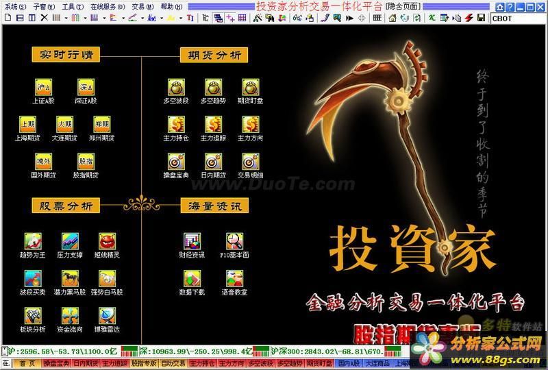The height and width of the screenshot is (370, 548).
Task: Open the 帮助(H) menu
Action: 171,7
